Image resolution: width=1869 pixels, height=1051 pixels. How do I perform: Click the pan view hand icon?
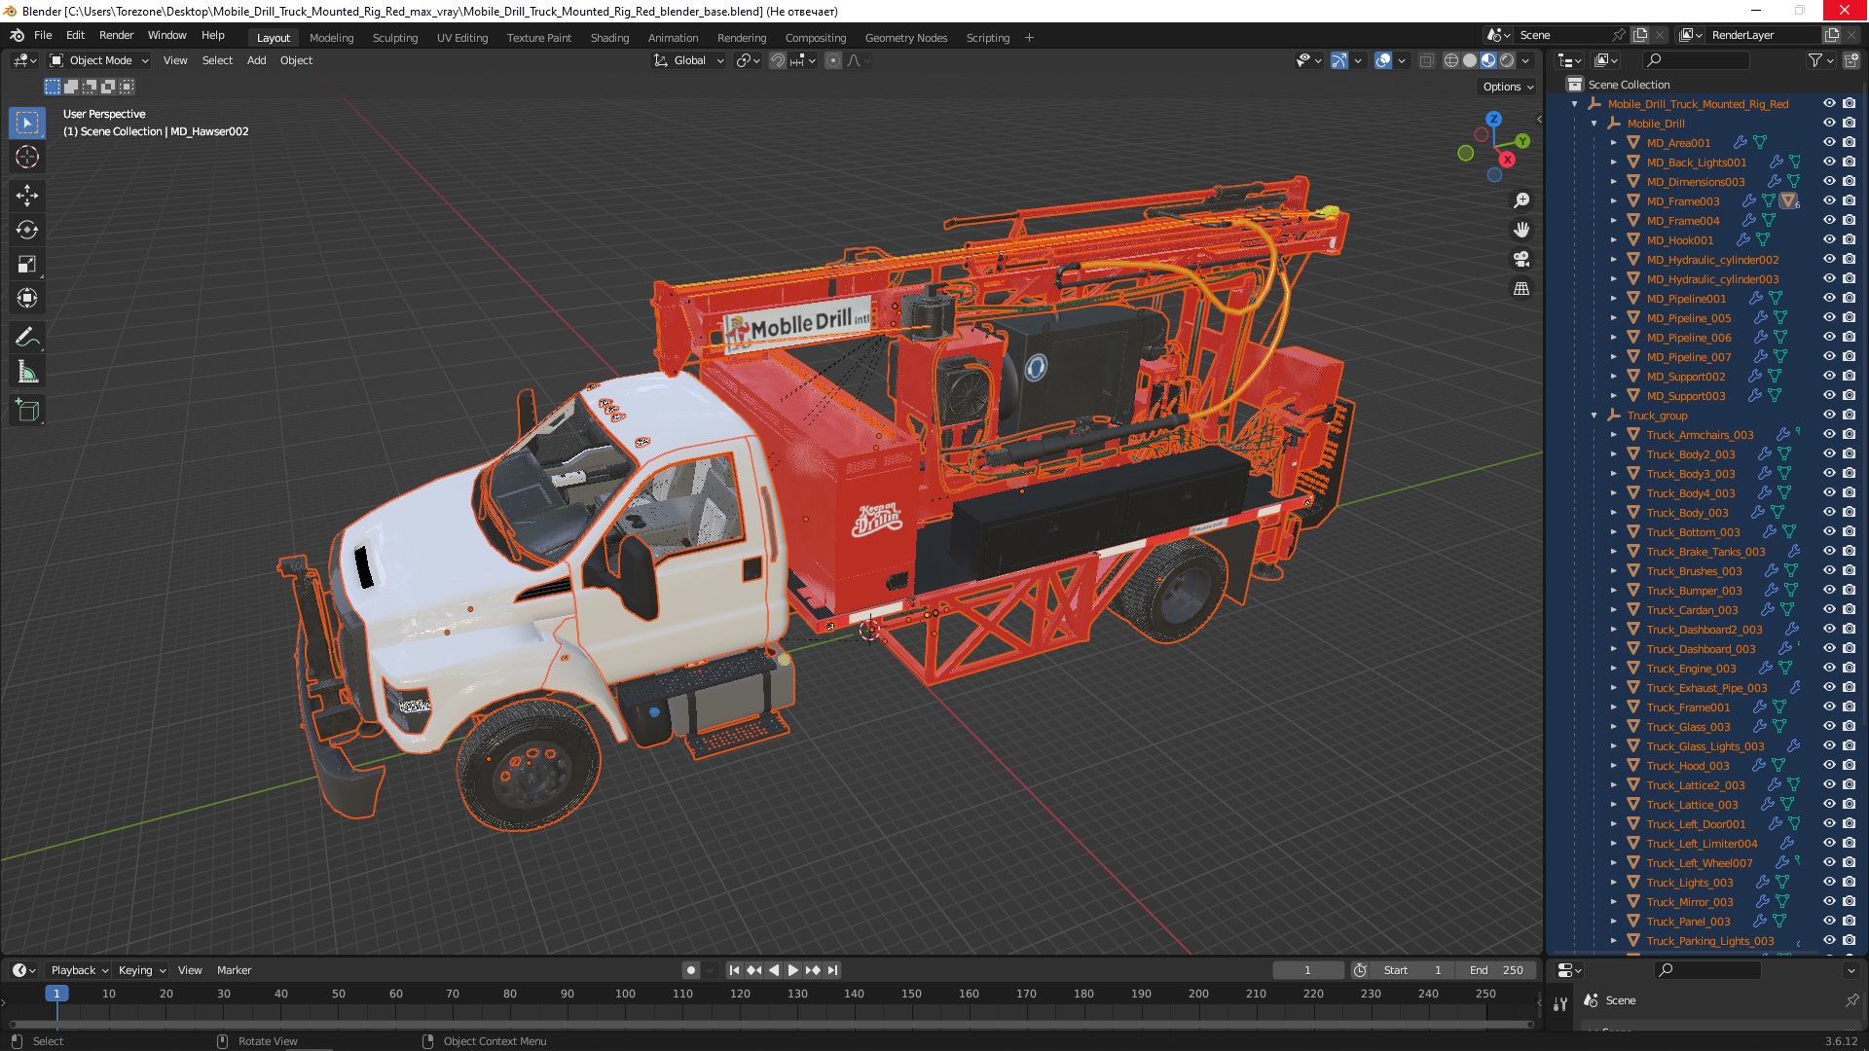click(x=1521, y=230)
